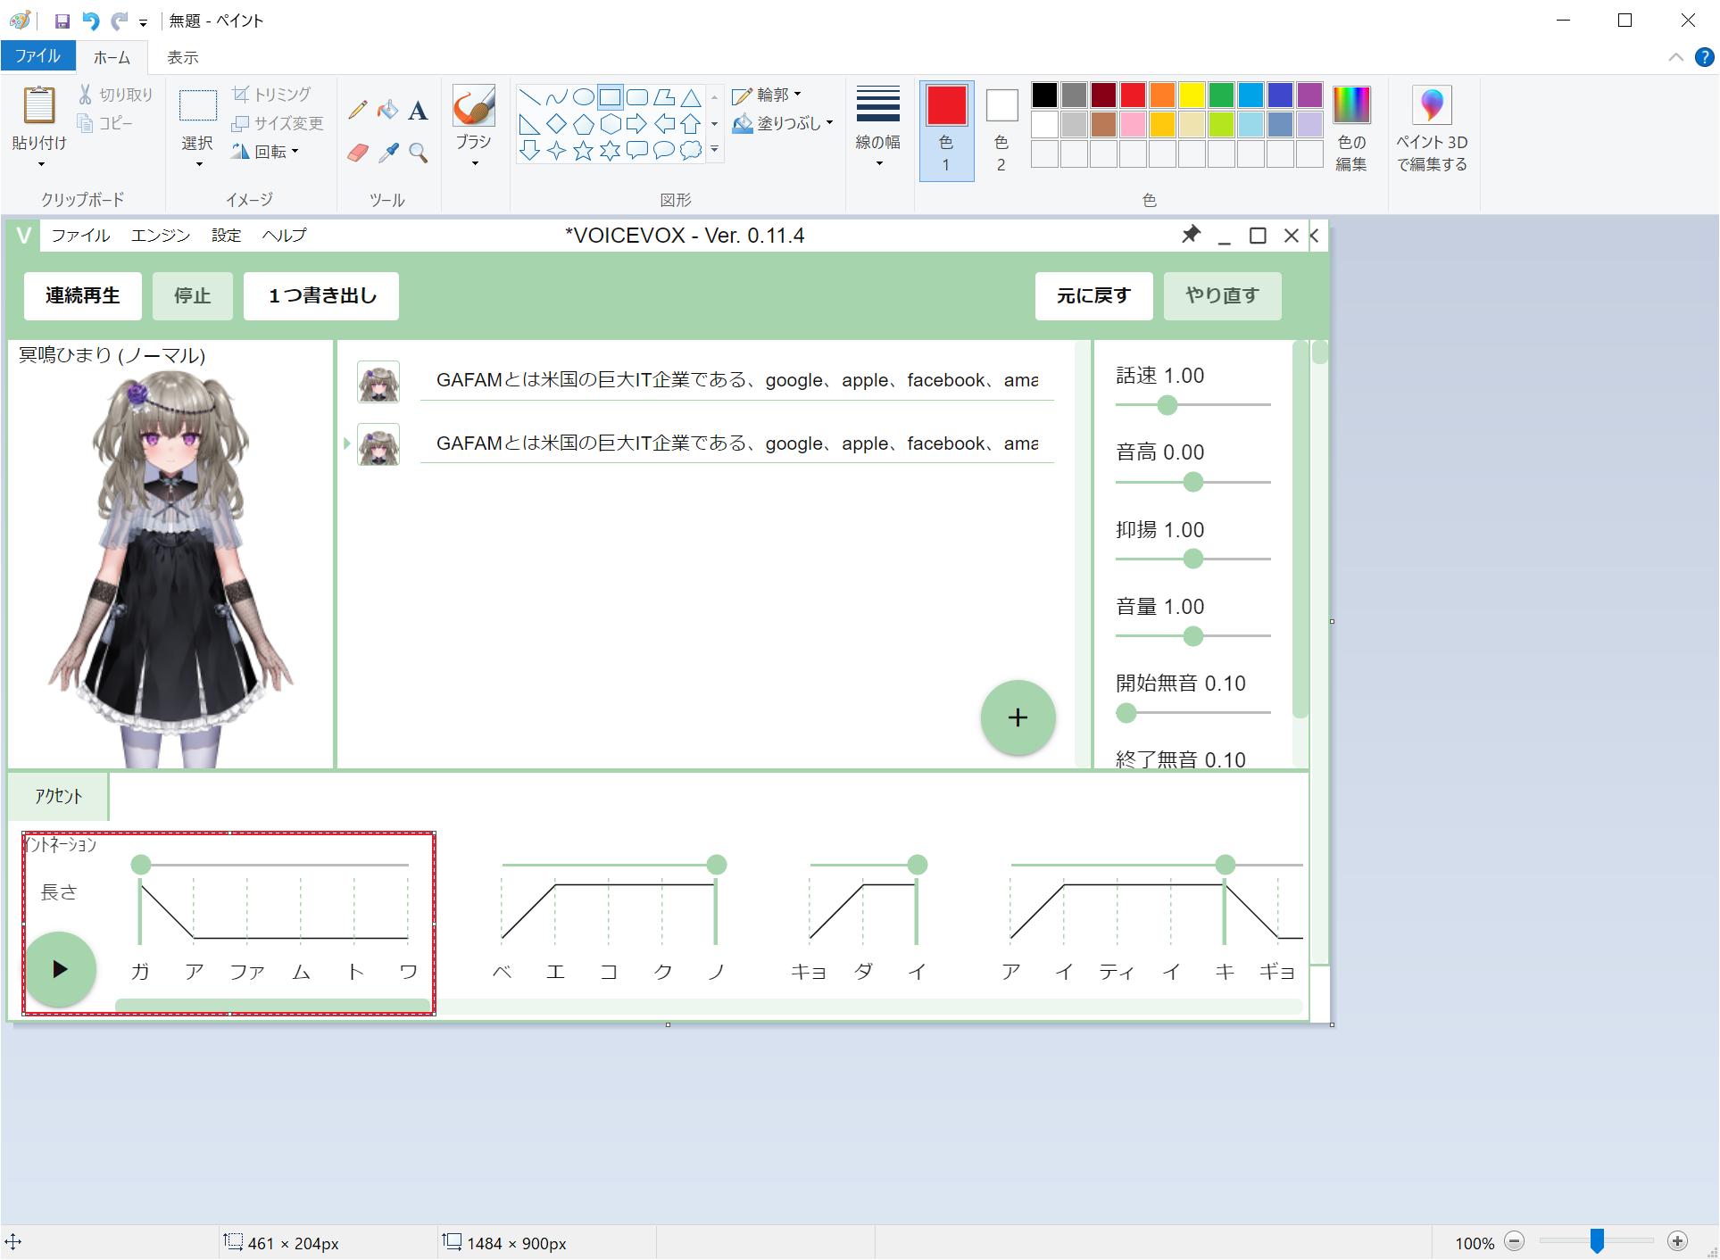The image size is (1720, 1260).
Task: Click the 元に戻す button
Action: [x=1093, y=296]
